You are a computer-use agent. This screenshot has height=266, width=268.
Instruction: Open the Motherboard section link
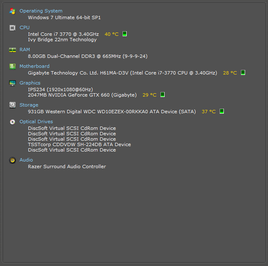coord(34,66)
